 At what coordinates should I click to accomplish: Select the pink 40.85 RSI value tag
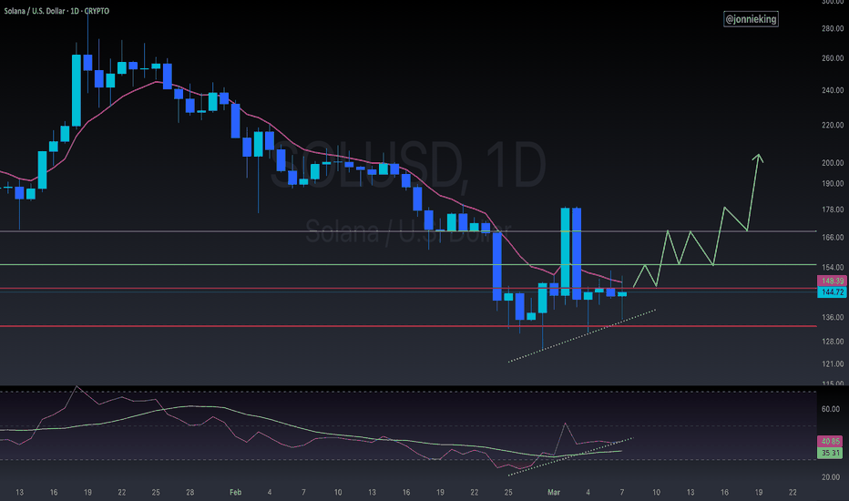(830, 442)
